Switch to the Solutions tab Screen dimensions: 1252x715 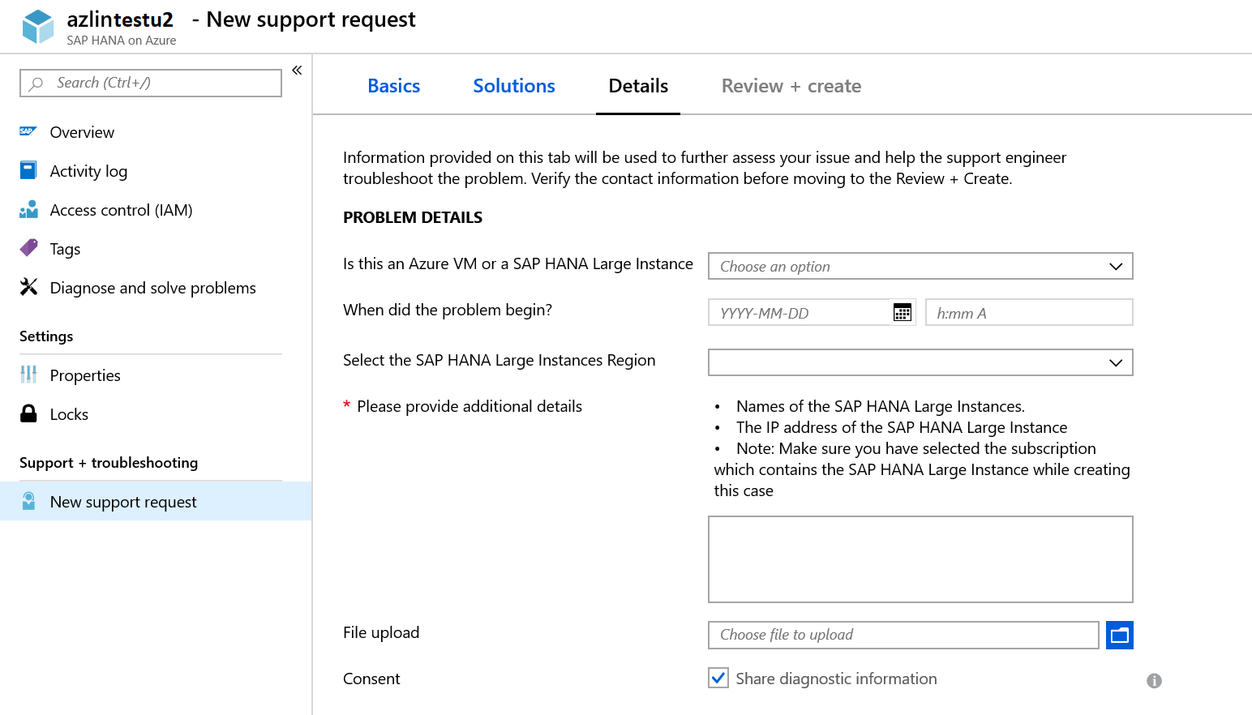(514, 86)
